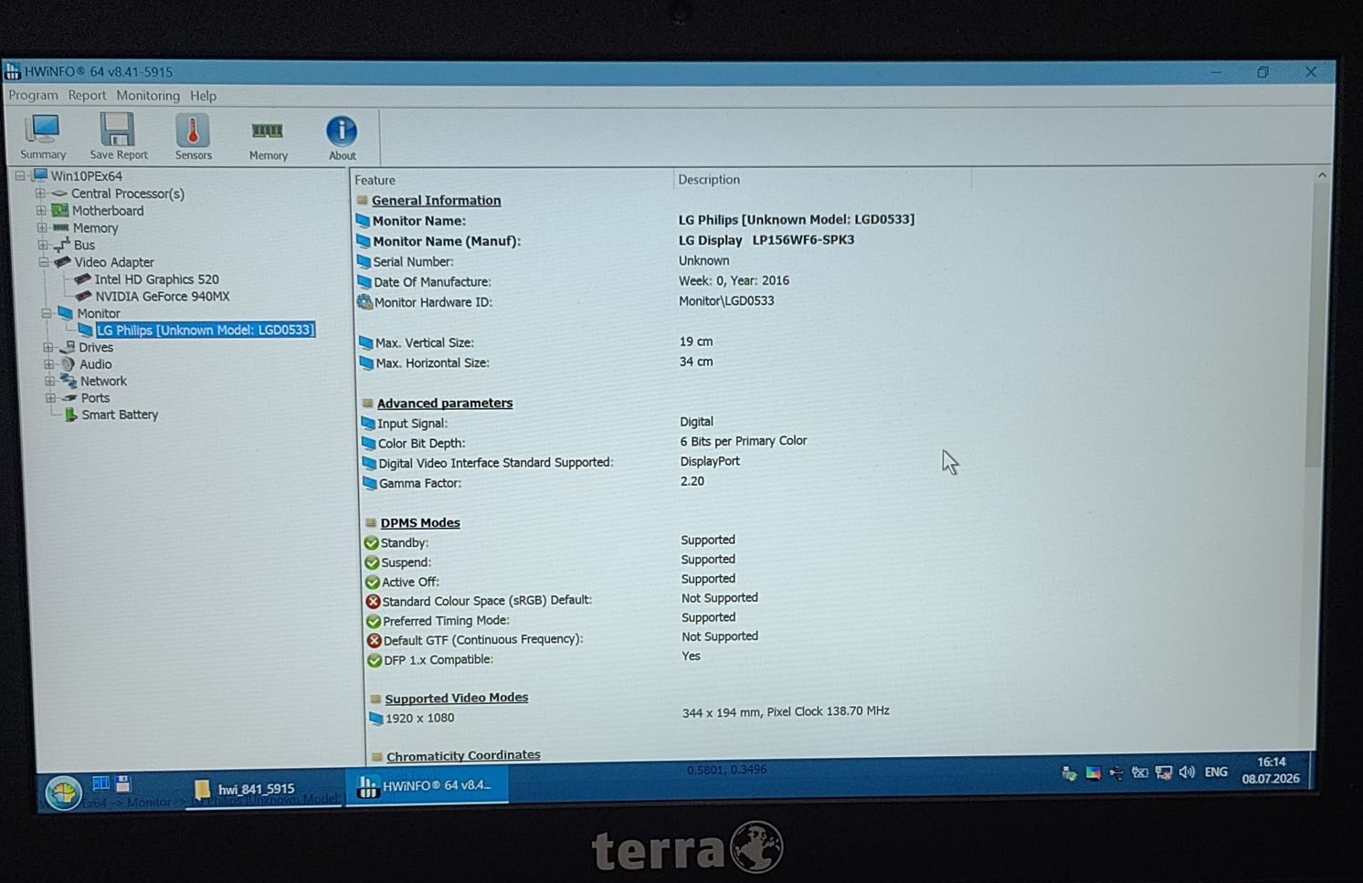Image resolution: width=1363 pixels, height=883 pixels.
Task: Open the Start menu orb
Action: point(63,792)
